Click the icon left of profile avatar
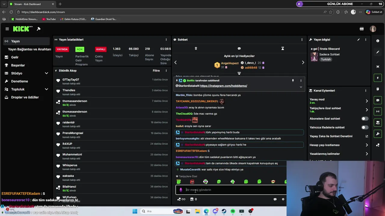The image size is (385, 216). pos(362,29)
